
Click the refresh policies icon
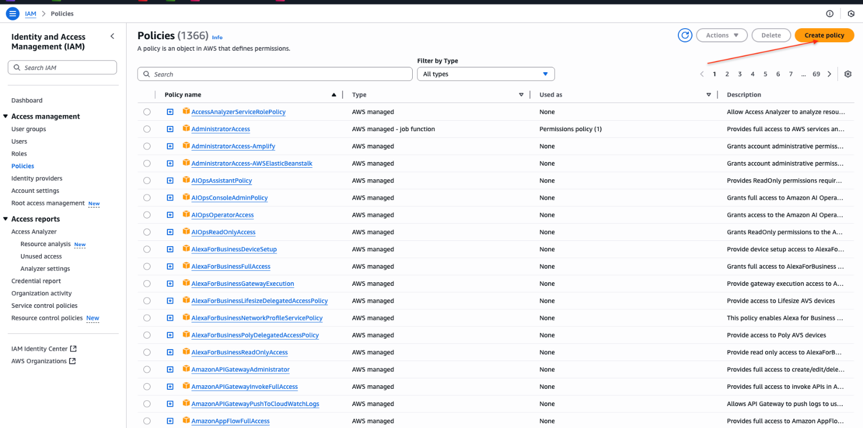point(685,36)
